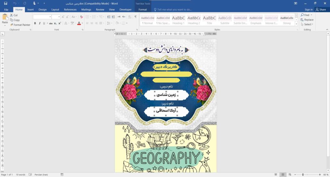Click the Format Painter brush icon
This screenshot has height=177, width=330.
click(x=12, y=25)
